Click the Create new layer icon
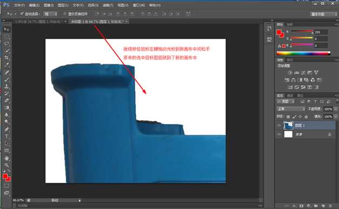Image resolution: width=339 pixels, height=209 pixels. (323, 206)
